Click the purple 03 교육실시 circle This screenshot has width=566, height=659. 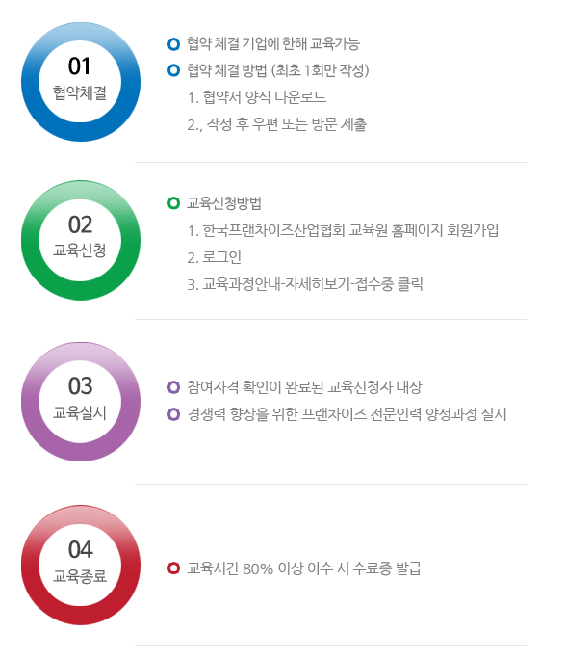tap(81, 402)
